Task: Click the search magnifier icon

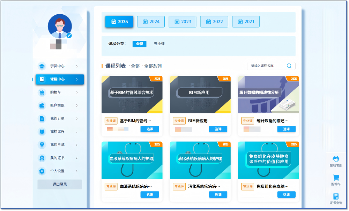Action: pyautogui.click(x=289, y=66)
